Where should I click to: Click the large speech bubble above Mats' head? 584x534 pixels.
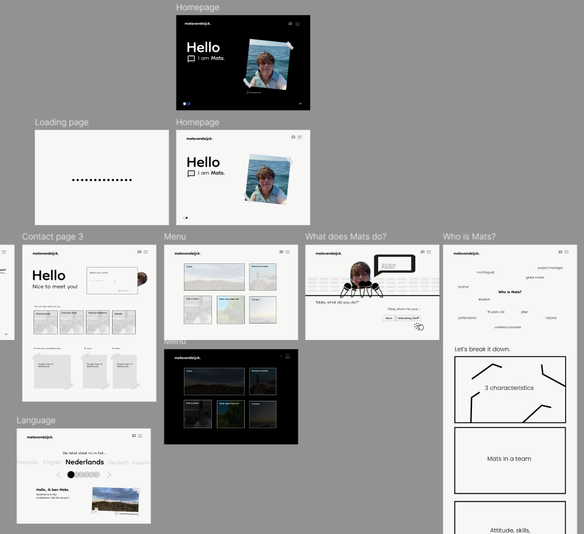pyautogui.click(x=395, y=265)
